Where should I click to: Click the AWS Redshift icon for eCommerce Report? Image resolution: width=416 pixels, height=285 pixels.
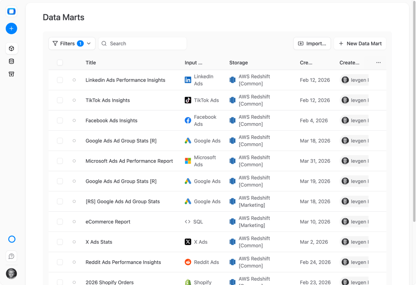(233, 222)
